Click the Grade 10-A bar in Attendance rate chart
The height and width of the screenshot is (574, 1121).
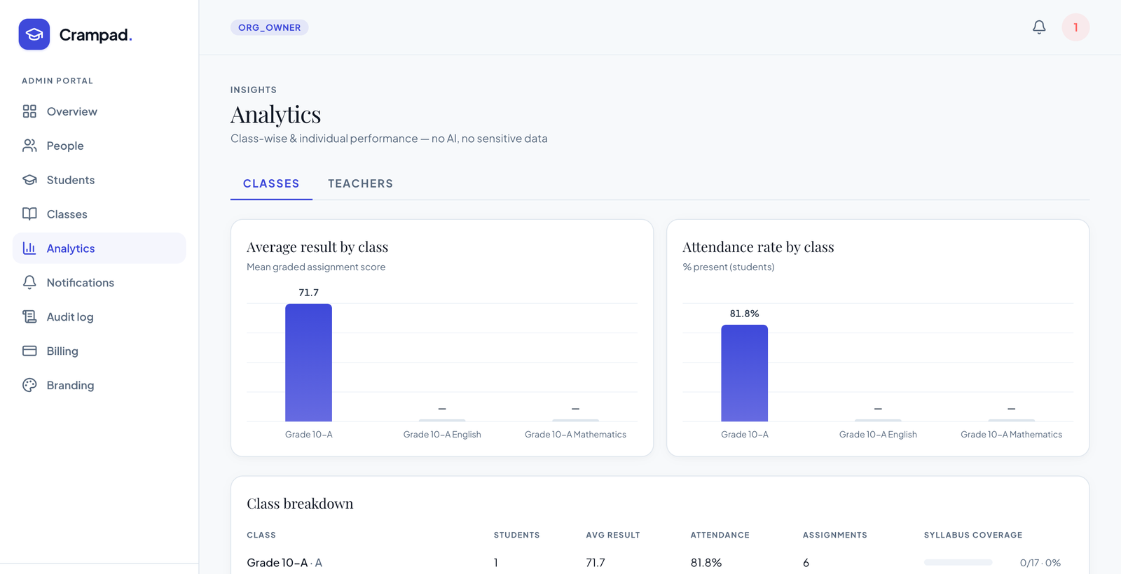click(x=744, y=373)
